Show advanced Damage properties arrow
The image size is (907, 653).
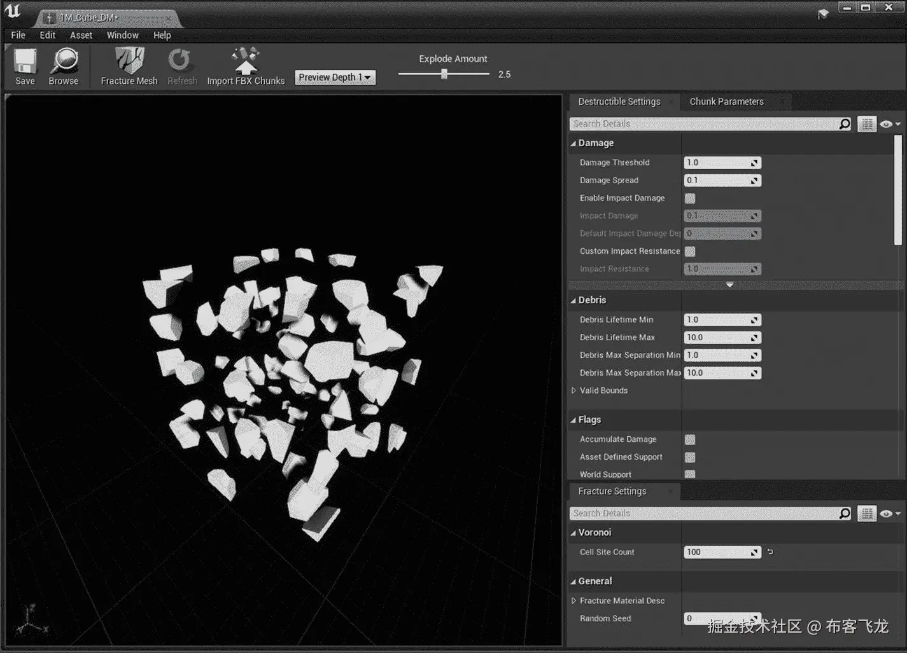(729, 285)
